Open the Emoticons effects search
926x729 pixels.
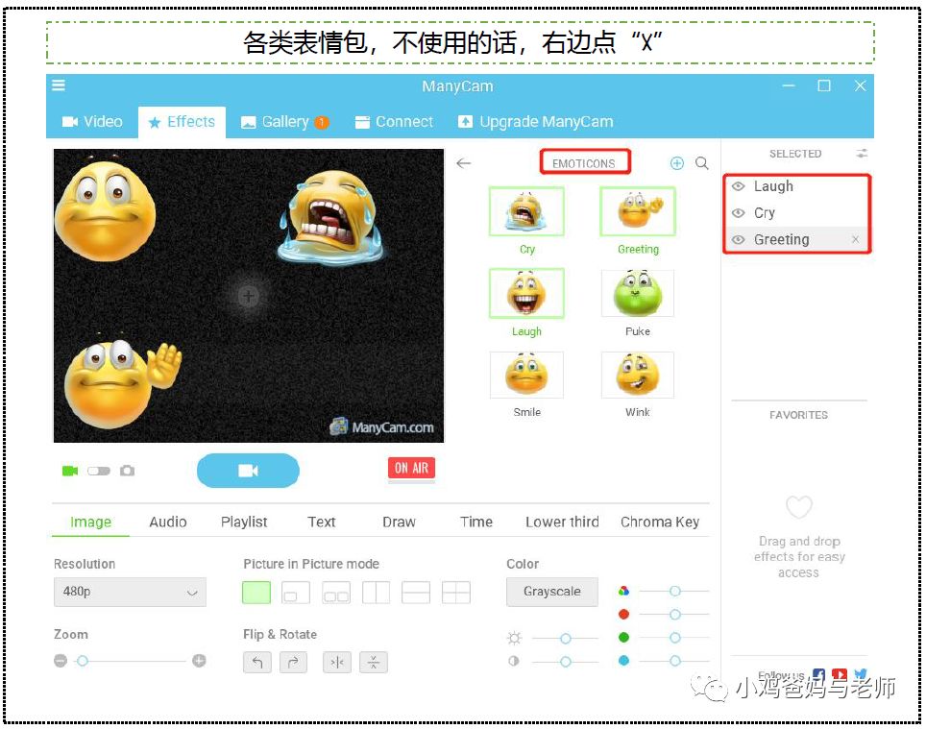click(x=701, y=163)
